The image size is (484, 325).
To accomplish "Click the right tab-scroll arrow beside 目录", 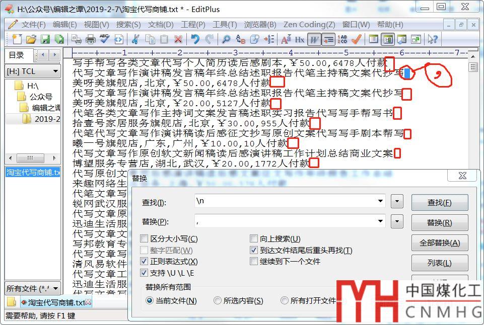I will pyautogui.click(x=54, y=55).
